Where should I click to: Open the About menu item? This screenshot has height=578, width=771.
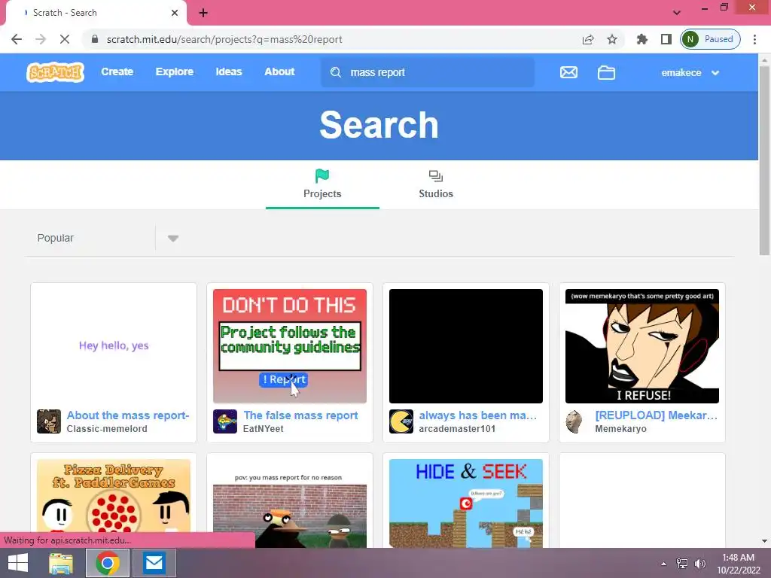[279, 71]
